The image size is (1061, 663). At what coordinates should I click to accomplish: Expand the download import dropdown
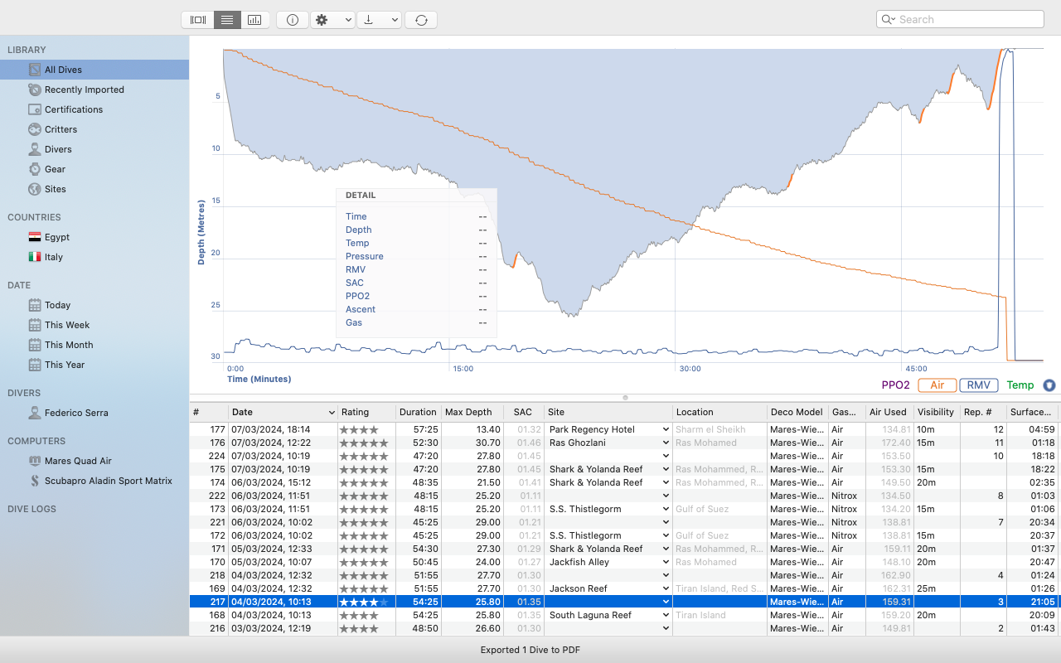click(379, 20)
